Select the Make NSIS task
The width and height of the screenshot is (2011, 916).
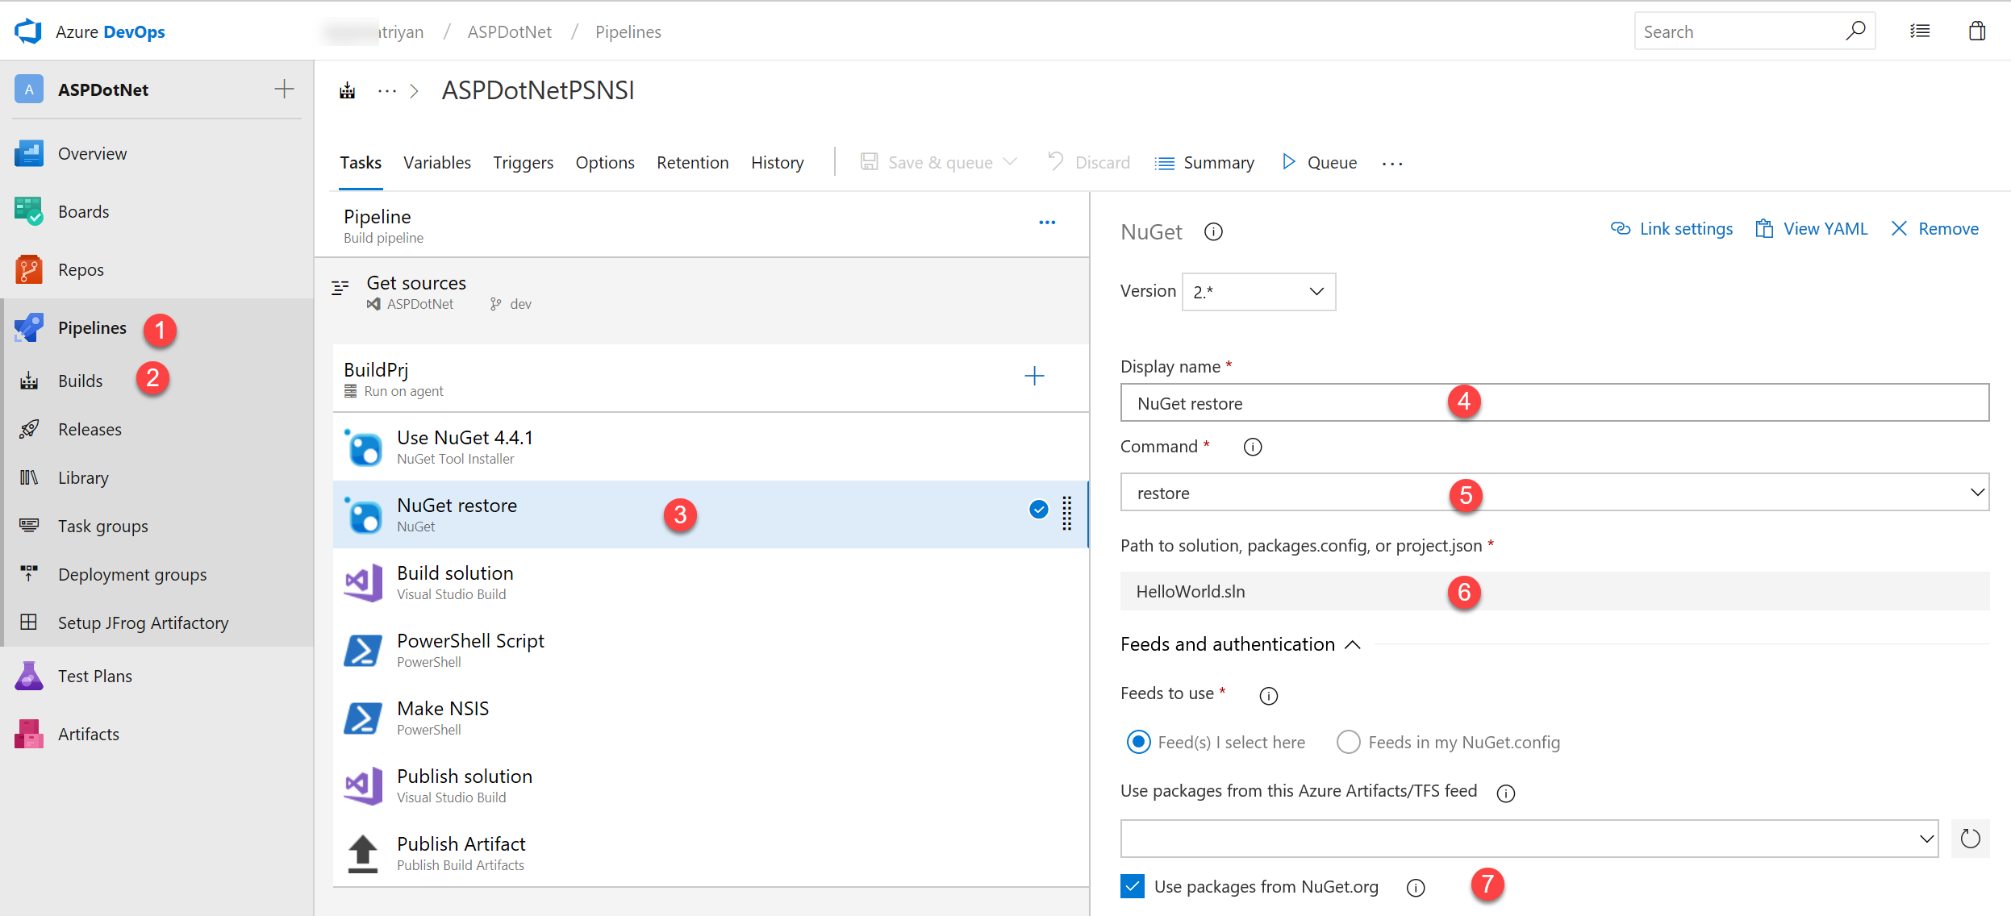[x=711, y=718]
